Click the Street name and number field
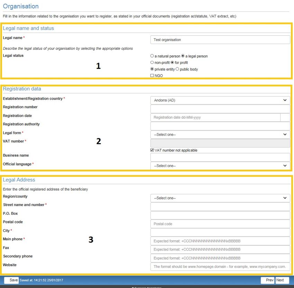The width and height of the screenshot is (294, 288). click(220, 207)
